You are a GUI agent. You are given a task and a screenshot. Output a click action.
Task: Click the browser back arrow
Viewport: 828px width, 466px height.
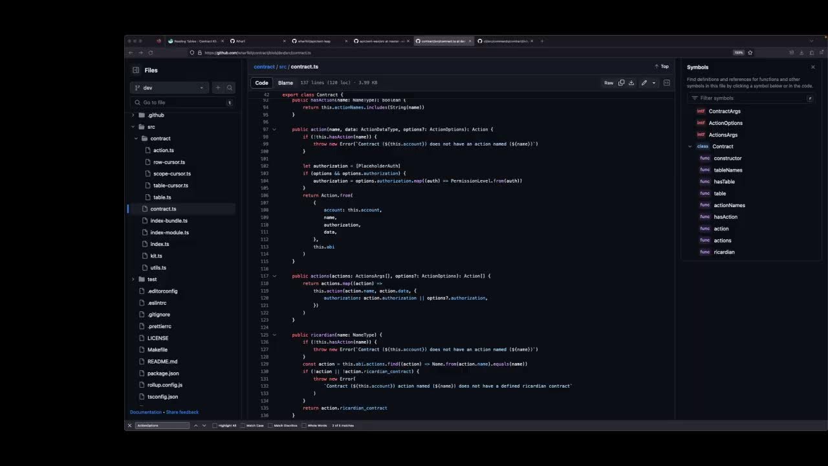tap(131, 52)
